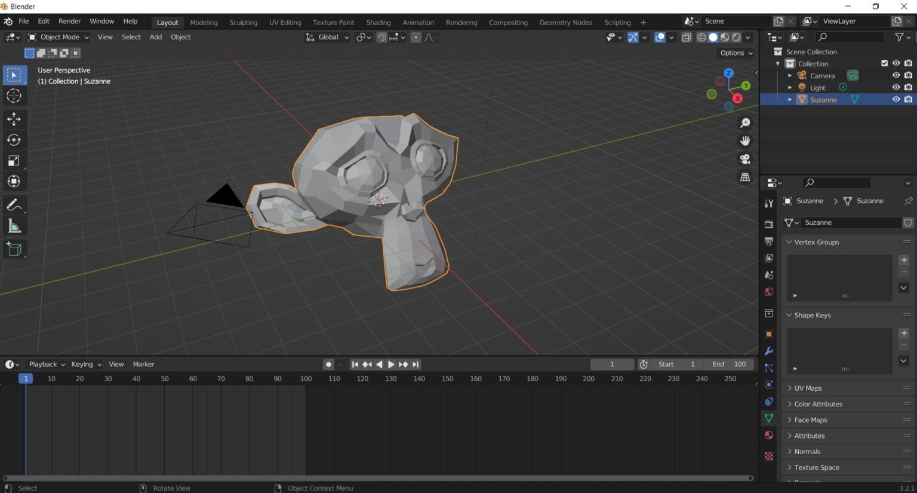Switch to the Shading workspace tab
917x493 pixels.
coord(379,22)
